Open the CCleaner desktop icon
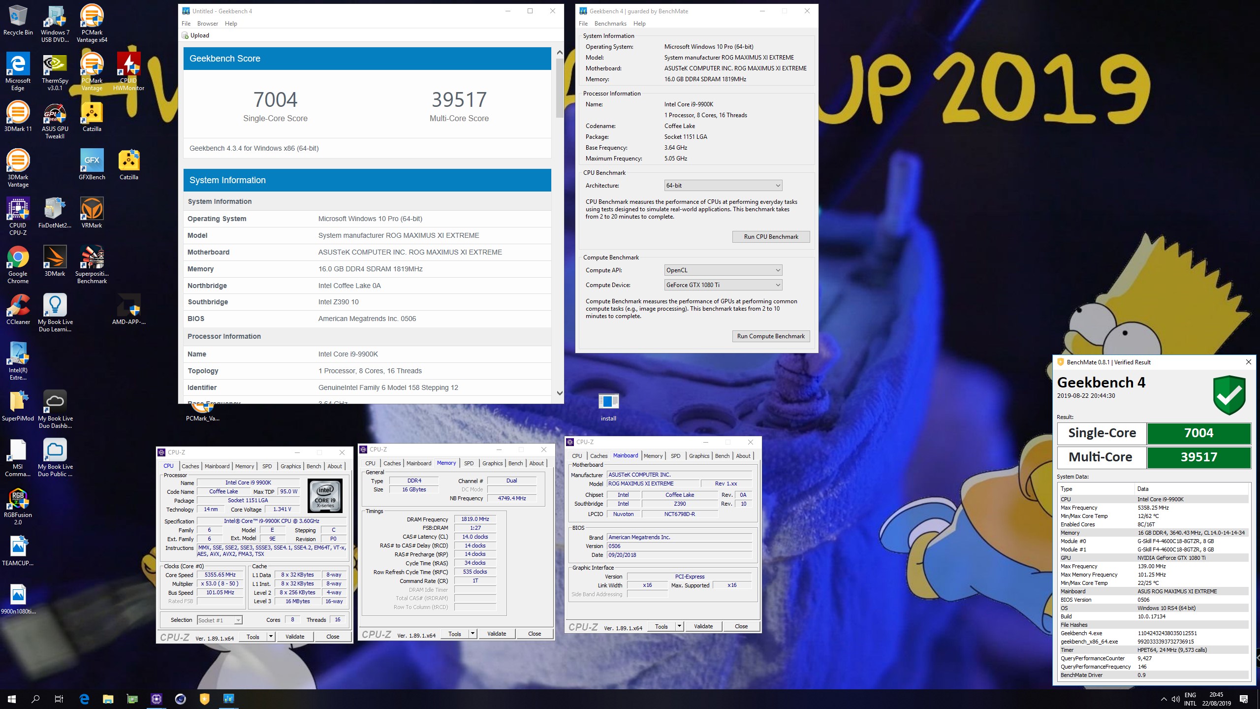The width and height of the screenshot is (1260, 709). point(18,309)
